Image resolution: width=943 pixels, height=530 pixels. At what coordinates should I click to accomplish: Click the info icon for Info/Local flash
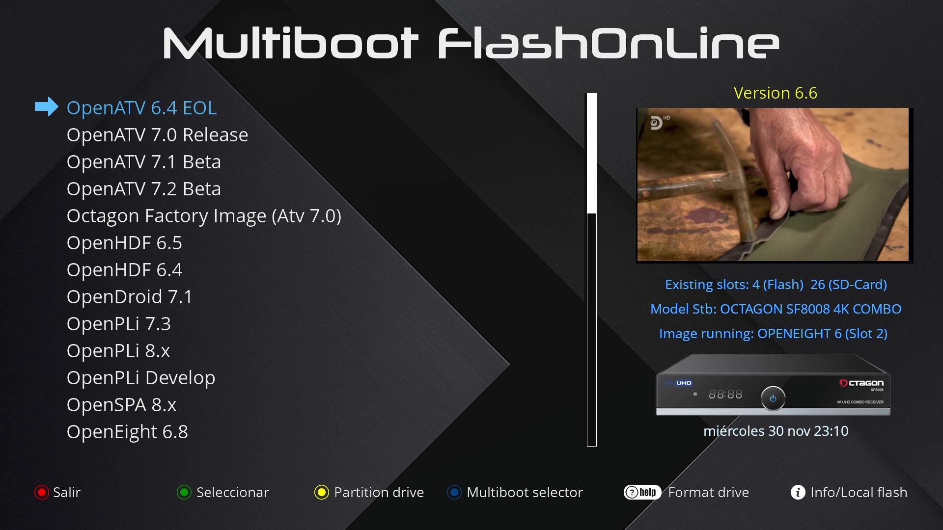[x=798, y=492]
